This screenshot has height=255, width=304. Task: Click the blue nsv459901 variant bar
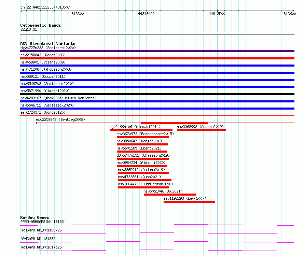pos(157,66)
